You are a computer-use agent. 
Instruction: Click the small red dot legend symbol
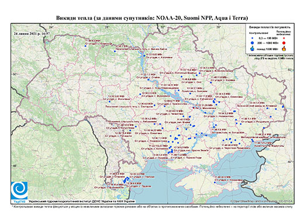tap(284, 38)
